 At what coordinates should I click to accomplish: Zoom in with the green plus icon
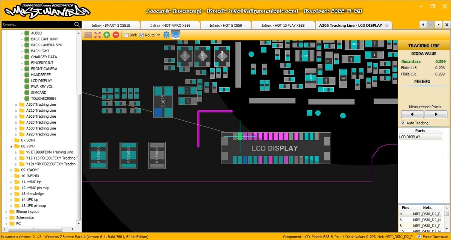tap(107, 35)
